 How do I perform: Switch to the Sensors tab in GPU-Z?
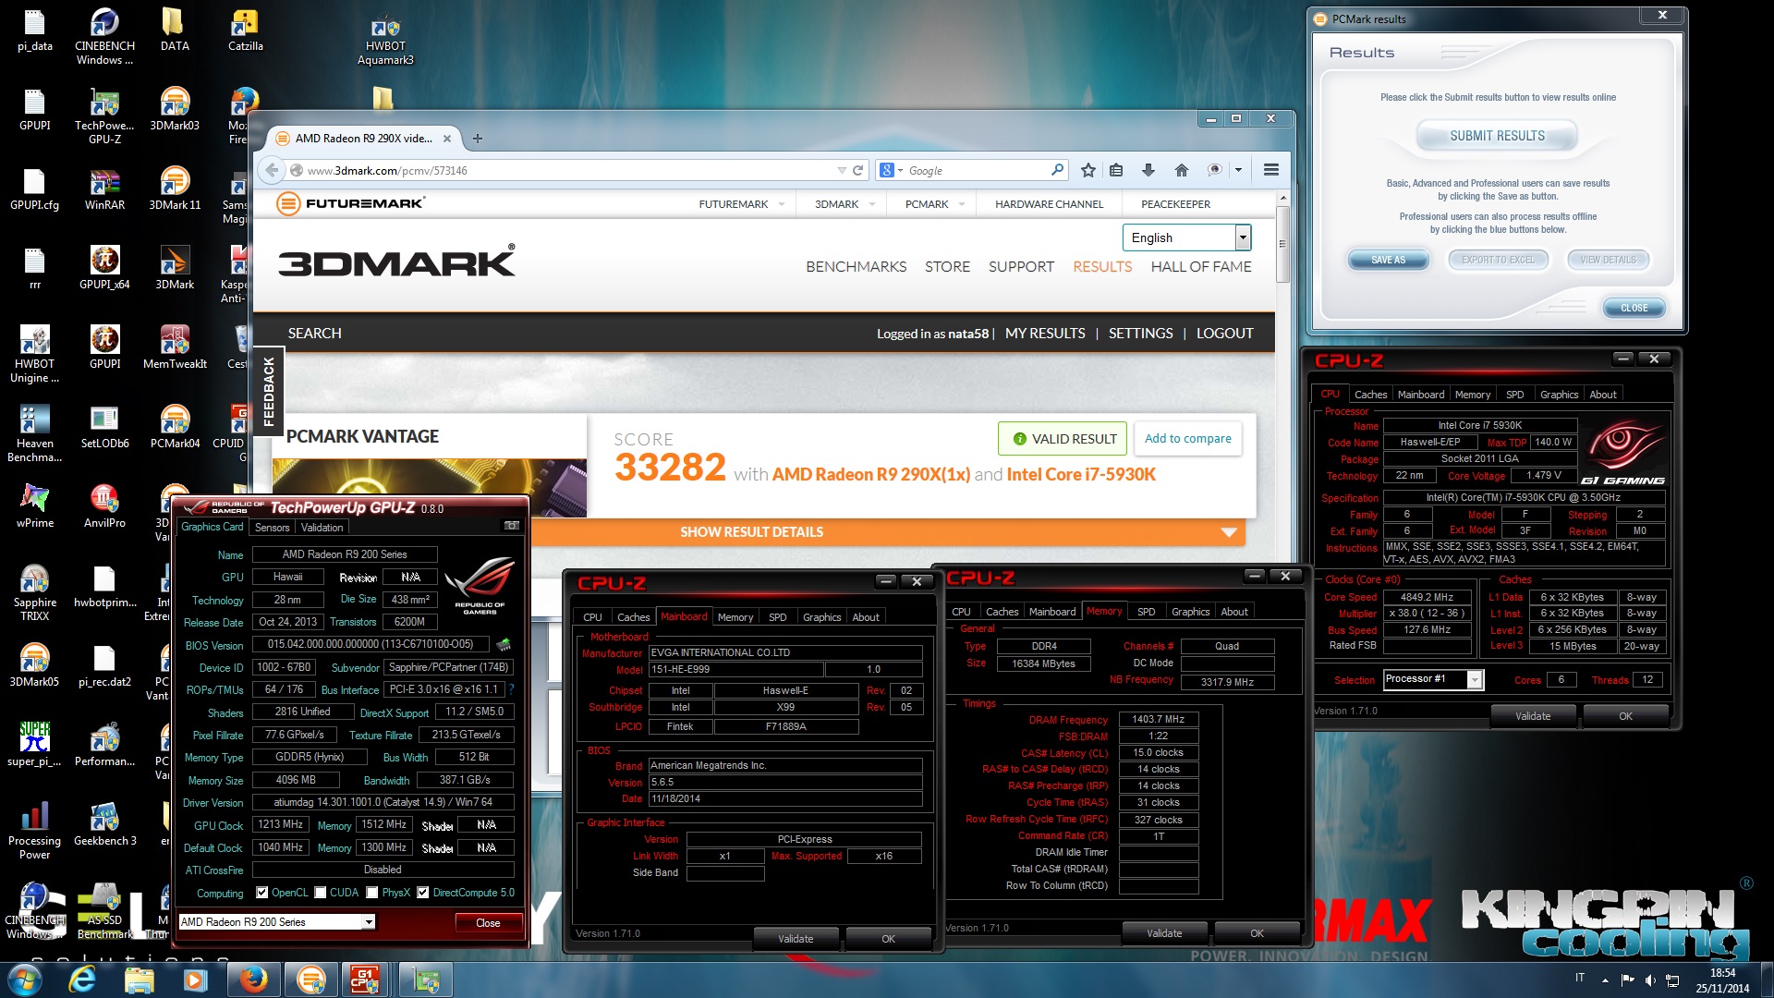[273, 528]
